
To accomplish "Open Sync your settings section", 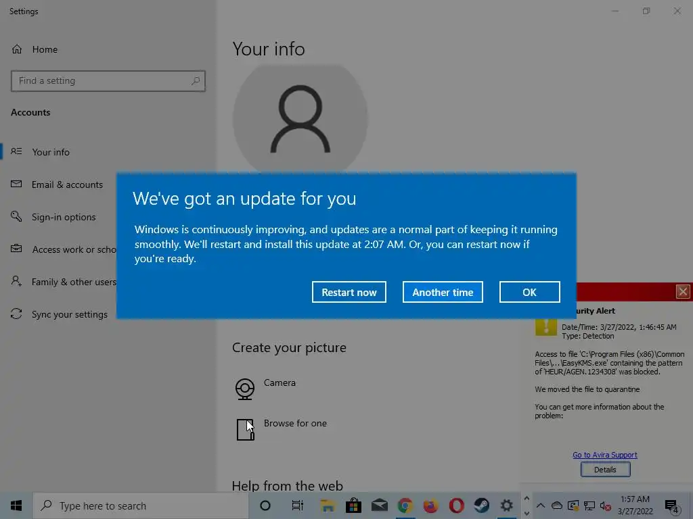I will point(70,314).
